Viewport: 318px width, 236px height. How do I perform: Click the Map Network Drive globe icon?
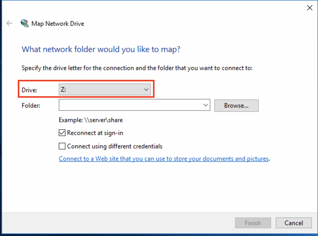[25, 23]
